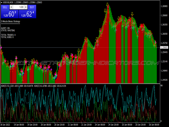Click the BUY button
Image resolution: width=169 pixels, height=127 pixels.
point(32,7)
